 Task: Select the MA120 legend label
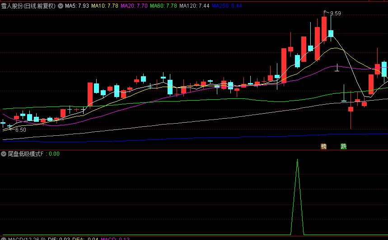tap(194, 6)
